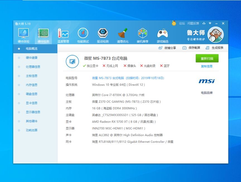Click the 鲁大师 5.19 window title
Image resolution: width=241 pixels, height=182 pixels.
pos(23,24)
